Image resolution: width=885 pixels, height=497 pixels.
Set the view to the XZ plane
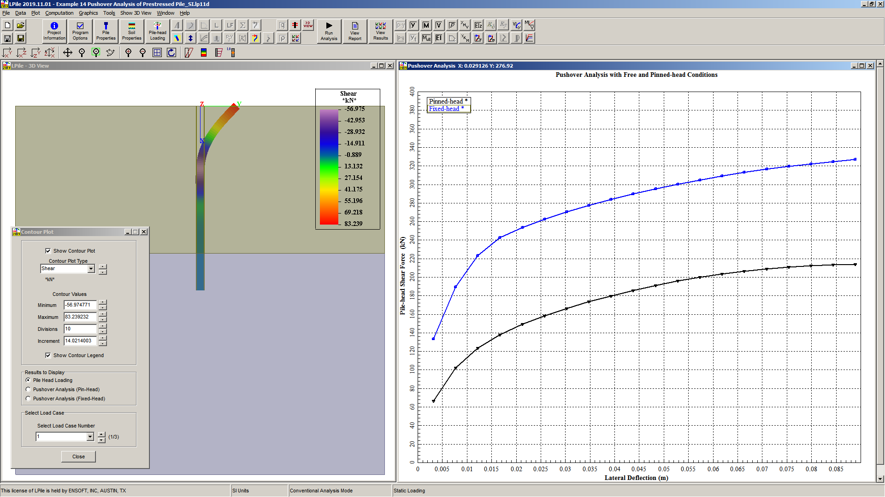tap(21, 52)
